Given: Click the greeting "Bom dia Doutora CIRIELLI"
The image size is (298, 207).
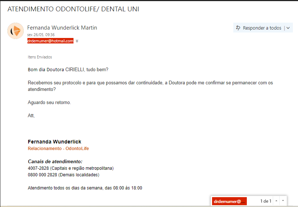Looking at the screenshot, I should click(x=56, y=70).
